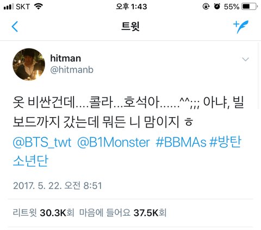
Task: Tap the Wi-Fi status icon
Action: [39, 7]
